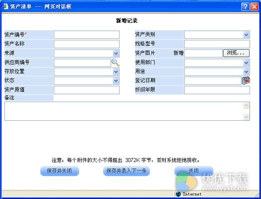Focus the 资产名称 input field

tap(87, 44)
